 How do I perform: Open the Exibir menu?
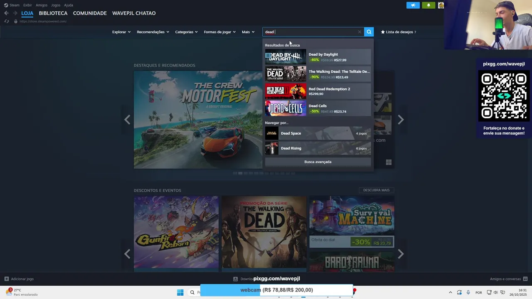pyautogui.click(x=27, y=5)
